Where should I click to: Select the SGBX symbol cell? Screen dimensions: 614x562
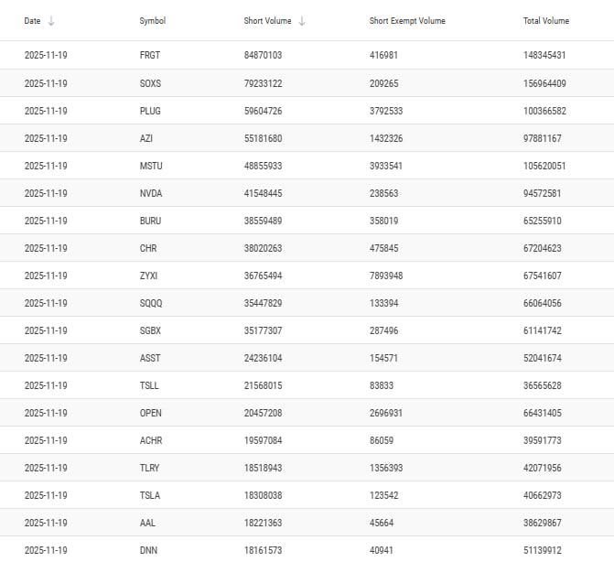(x=150, y=330)
